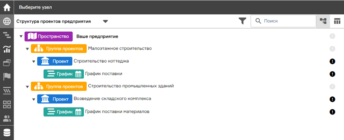
Task: Select the Строительство коттеджа project
Action: 101,61
